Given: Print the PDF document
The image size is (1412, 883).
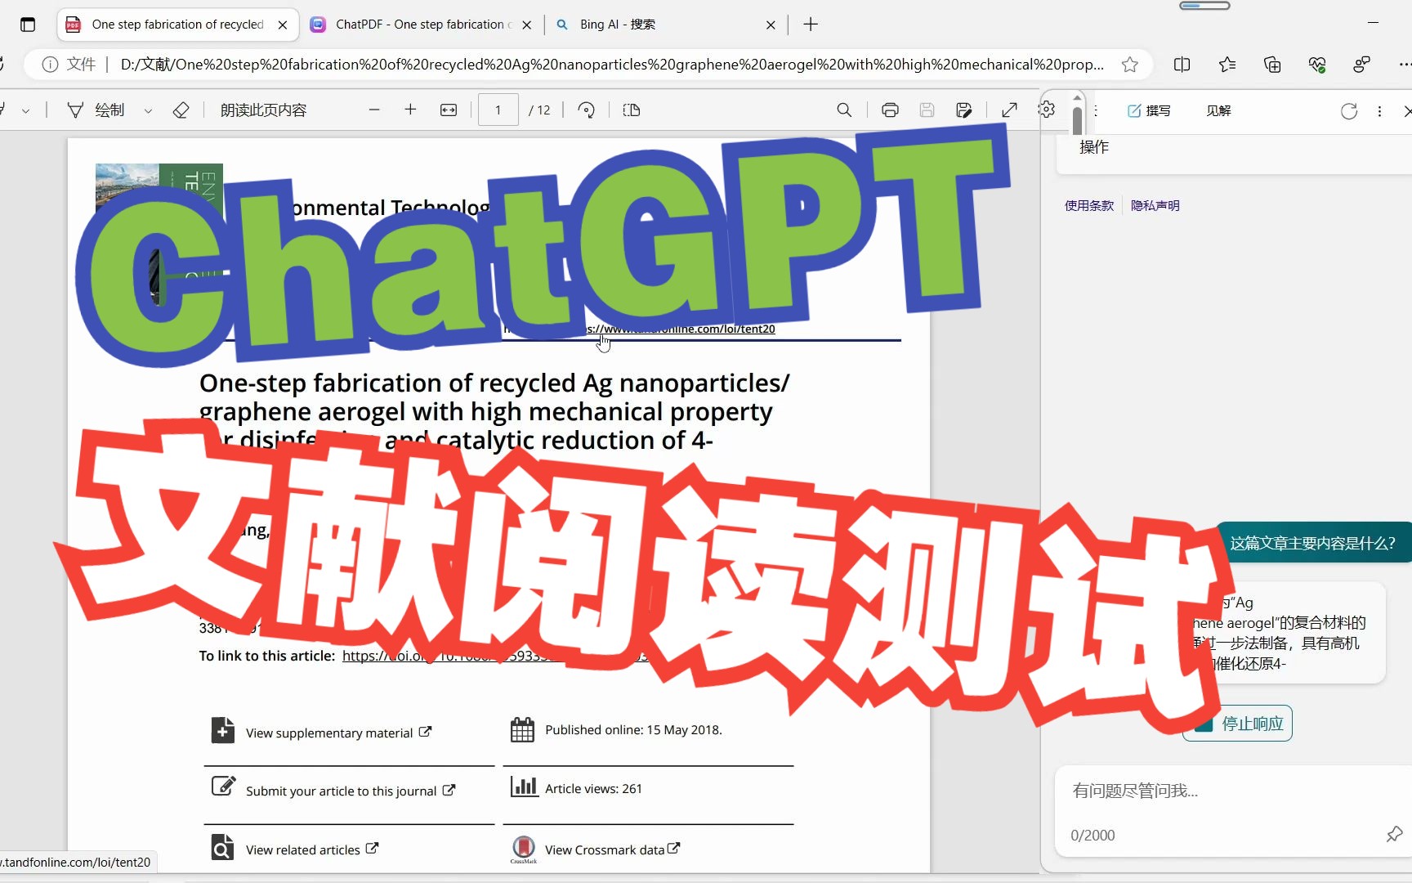Looking at the screenshot, I should (x=890, y=110).
